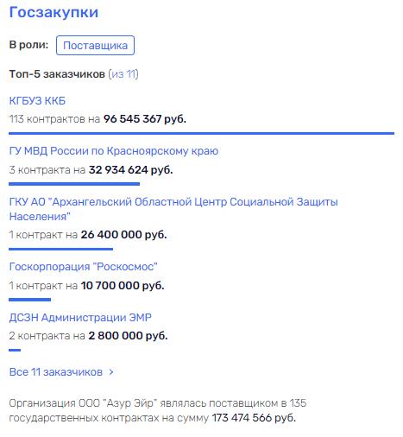The image size is (403, 437).
Task: Click the 32 934 624 руб. amount
Action: 131,170
